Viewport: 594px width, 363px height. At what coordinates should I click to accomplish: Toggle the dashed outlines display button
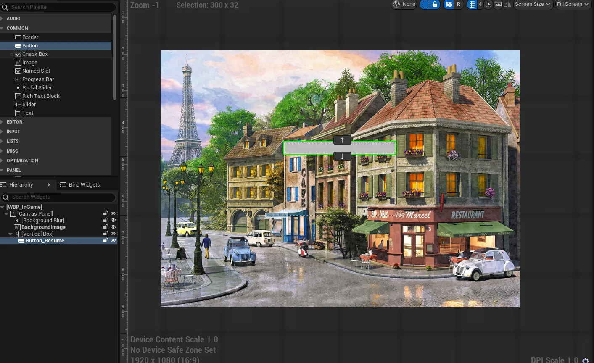425,4
